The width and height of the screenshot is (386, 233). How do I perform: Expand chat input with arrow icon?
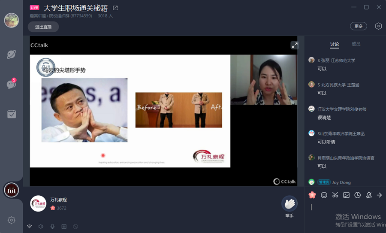coord(379,195)
